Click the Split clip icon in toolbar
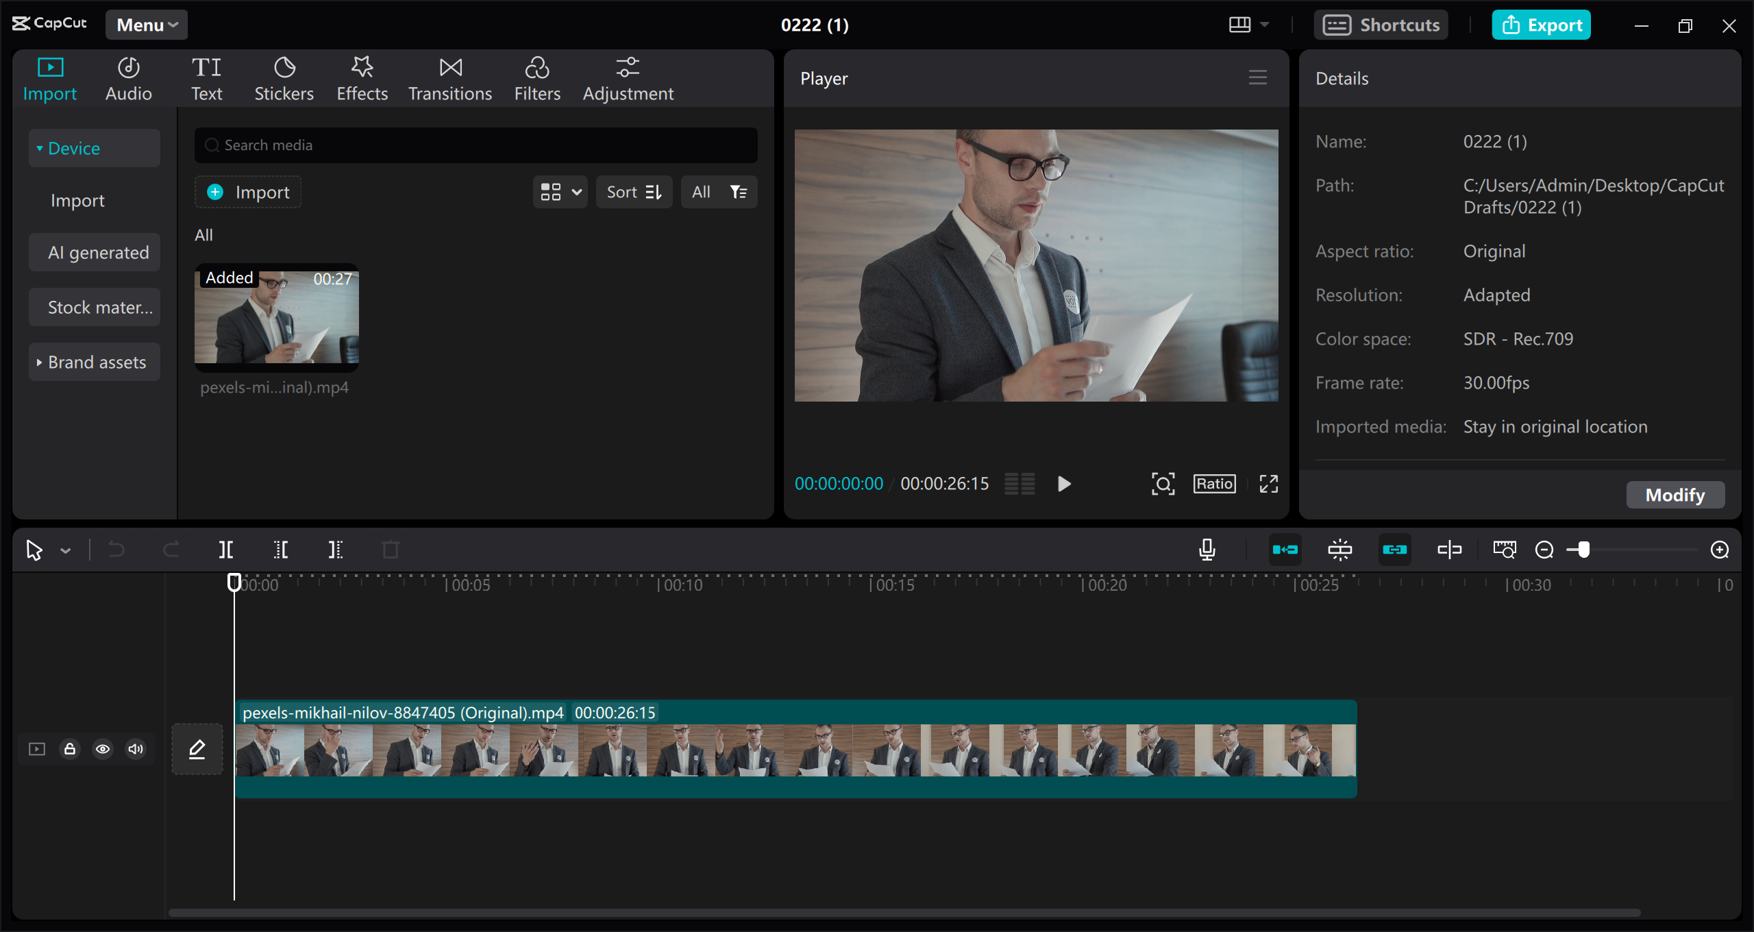The width and height of the screenshot is (1754, 932). coord(227,549)
